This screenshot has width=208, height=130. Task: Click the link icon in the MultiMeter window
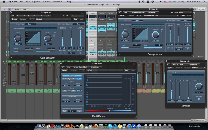63,67
